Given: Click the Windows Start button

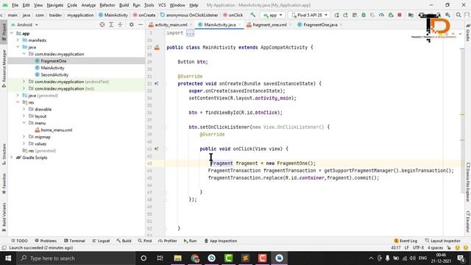Looking at the screenshot, I should tap(8, 258).
